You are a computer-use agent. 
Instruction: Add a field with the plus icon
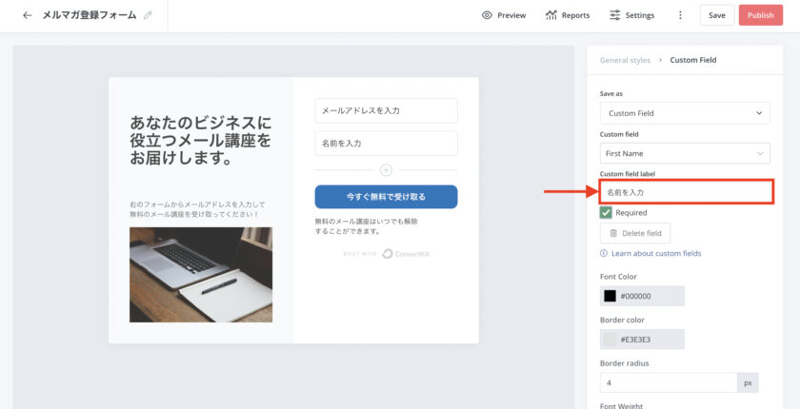click(387, 170)
